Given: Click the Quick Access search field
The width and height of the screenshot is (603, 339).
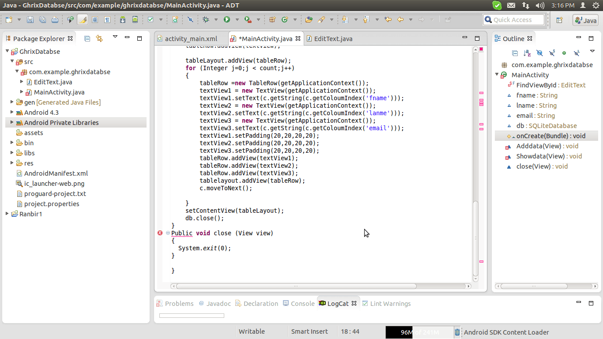Looking at the screenshot, I should [514, 20].
